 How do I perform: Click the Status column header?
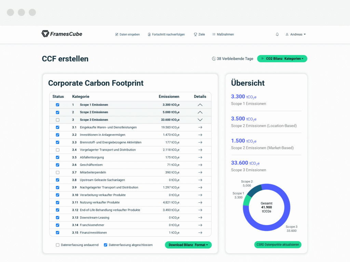point(58,97)
